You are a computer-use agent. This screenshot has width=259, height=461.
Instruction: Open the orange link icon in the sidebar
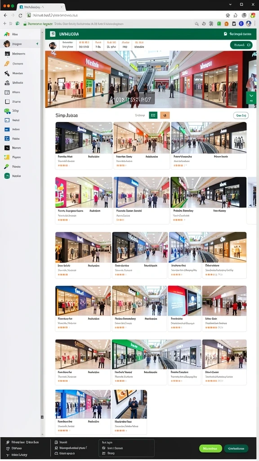7,63
